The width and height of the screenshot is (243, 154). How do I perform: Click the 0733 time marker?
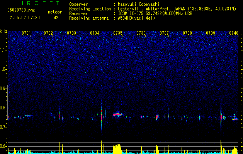pos(71,33)
